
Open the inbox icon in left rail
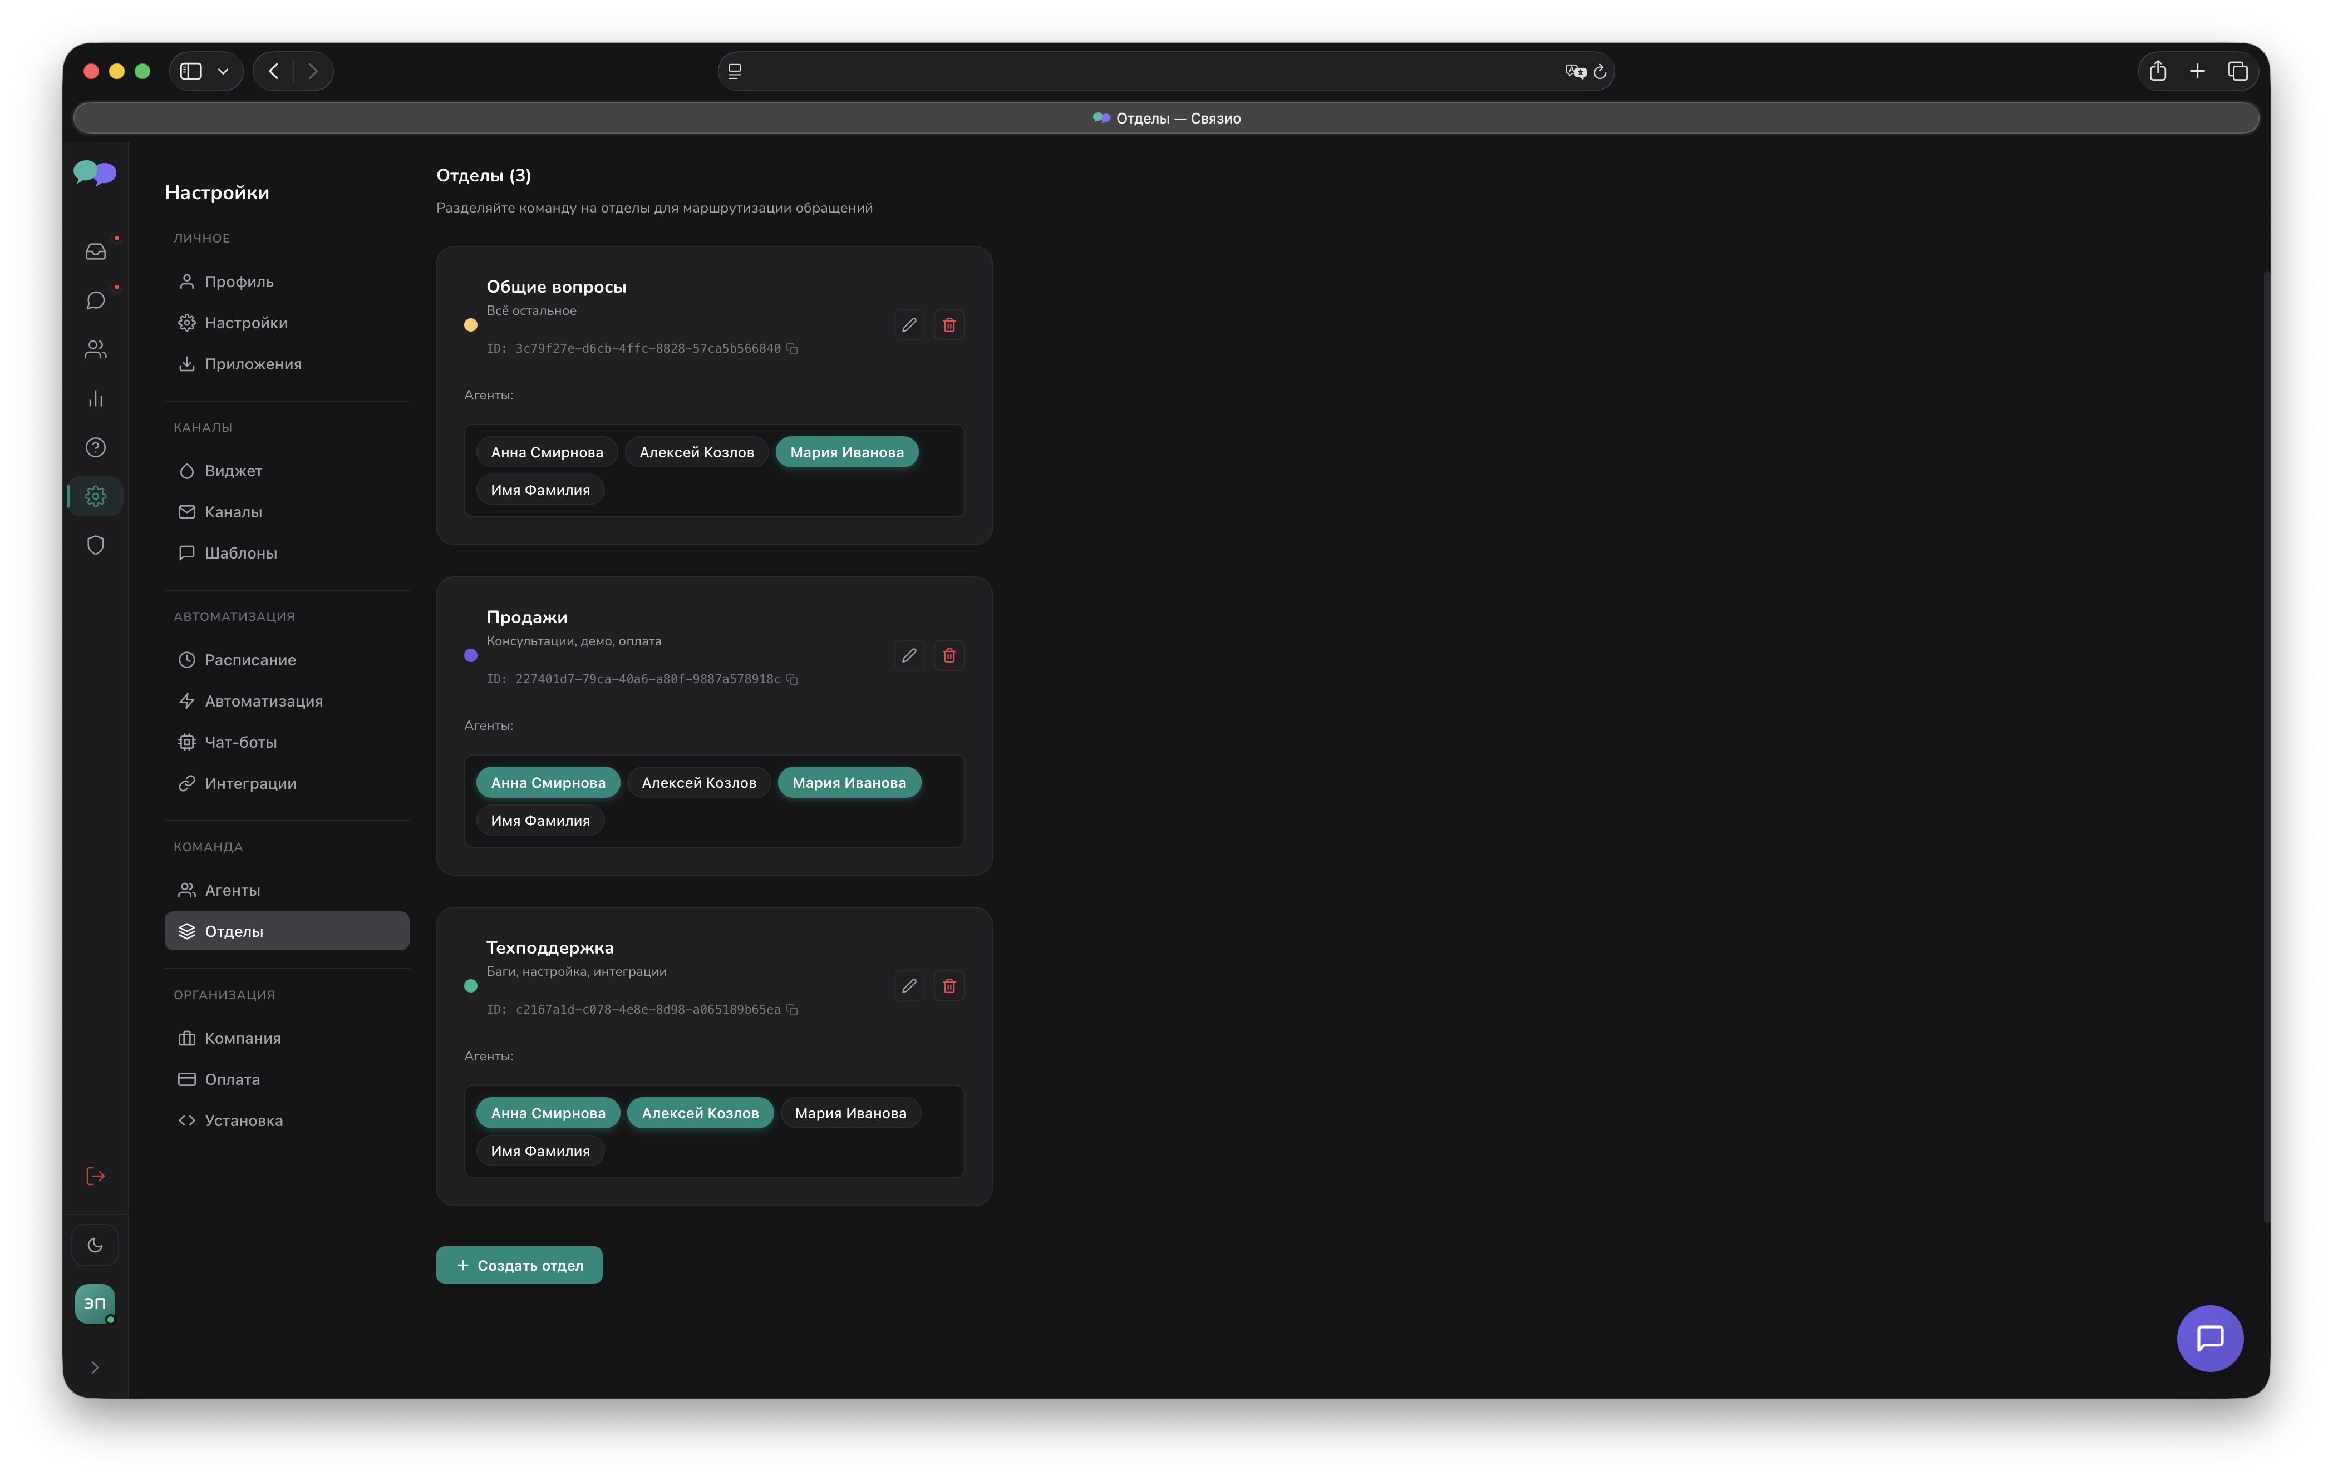pyautogui.click(x=95, y=252)
